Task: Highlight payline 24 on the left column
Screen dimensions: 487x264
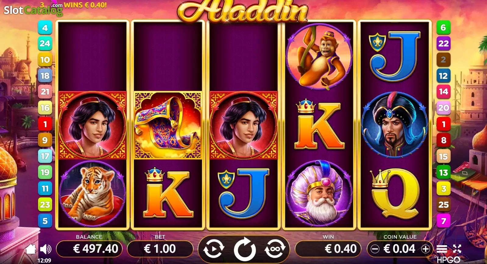Action: (x=45, y=43)
